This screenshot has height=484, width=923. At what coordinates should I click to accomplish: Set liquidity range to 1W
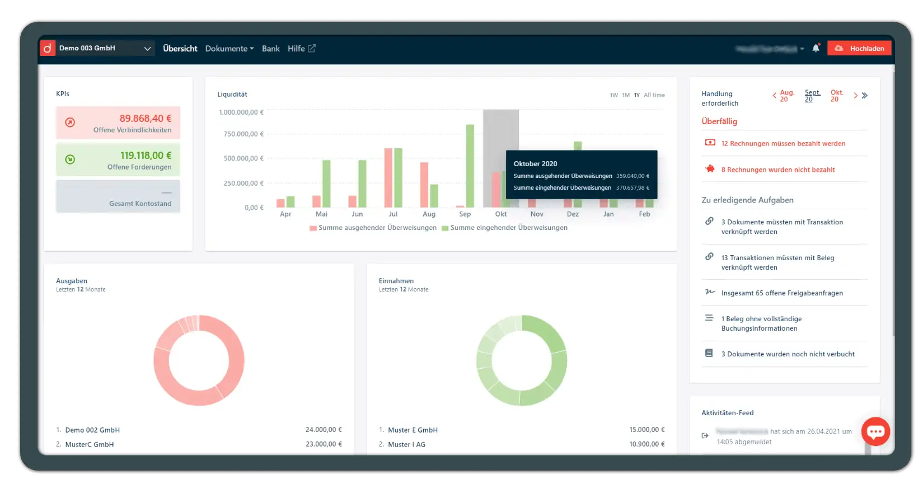[x=614, y=95]
